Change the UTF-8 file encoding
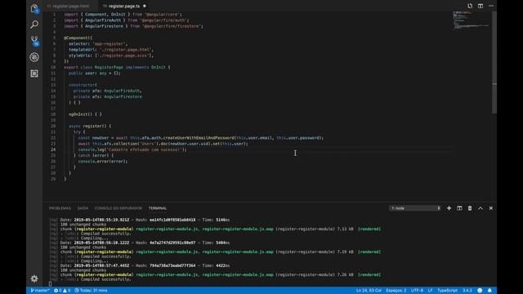This screenshot has height=294, width=523. 417,291
